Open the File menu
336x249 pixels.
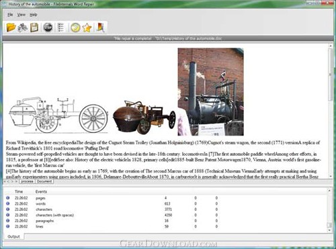10,15
